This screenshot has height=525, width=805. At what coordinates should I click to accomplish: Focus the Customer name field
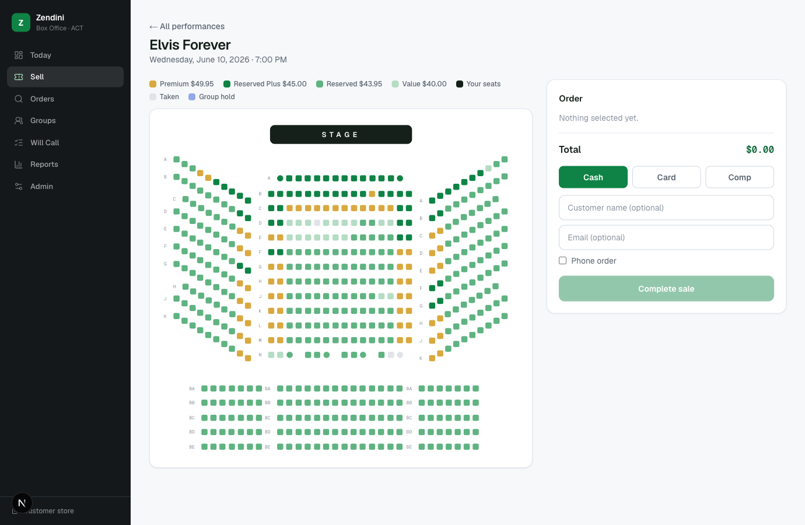[666, 208]
